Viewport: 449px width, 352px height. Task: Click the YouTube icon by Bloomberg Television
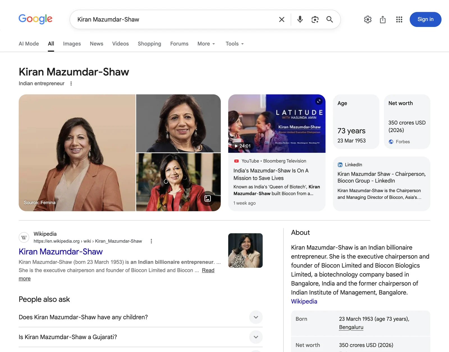coord(236,161)
